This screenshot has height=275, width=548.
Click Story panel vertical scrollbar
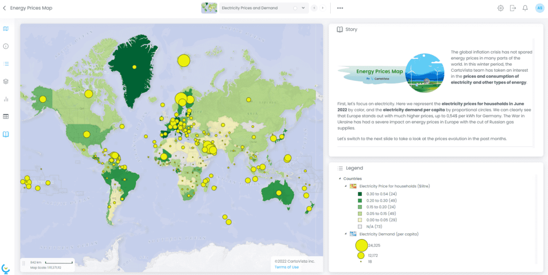(x=534, y=93)
